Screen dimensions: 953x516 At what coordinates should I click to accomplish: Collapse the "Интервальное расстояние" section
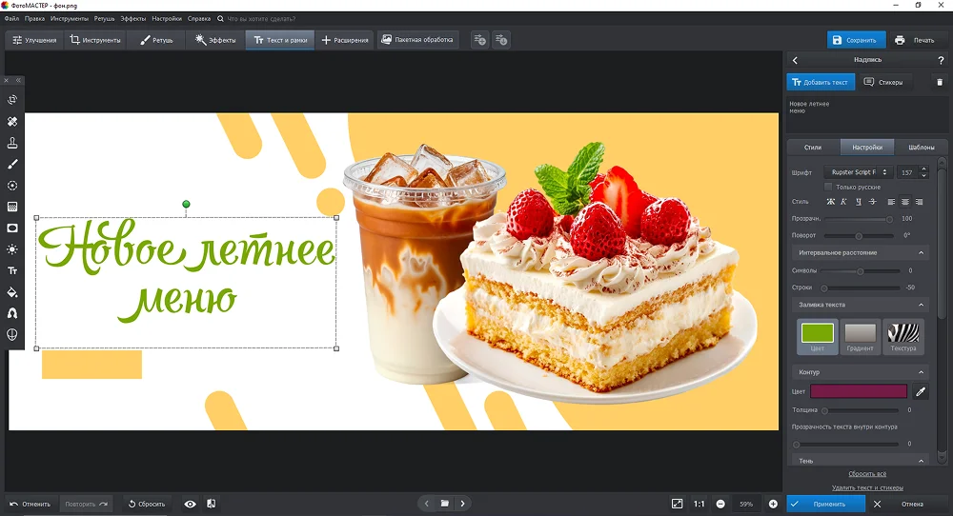click(x=921, y=252)
